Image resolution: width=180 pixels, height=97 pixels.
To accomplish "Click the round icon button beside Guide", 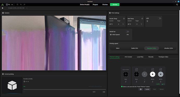I will point(141,89).
